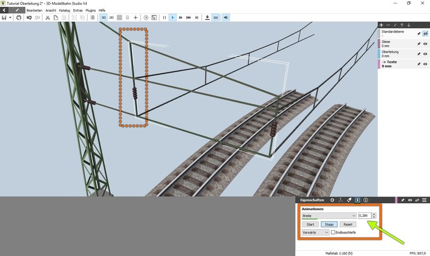Toggle lock pin of Texte layer
This screenshot has height=256, width=430.
click(x=419, y=64)
